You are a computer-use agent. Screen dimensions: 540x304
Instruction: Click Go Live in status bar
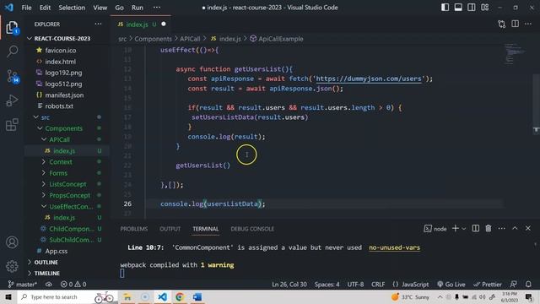(451, 285)
